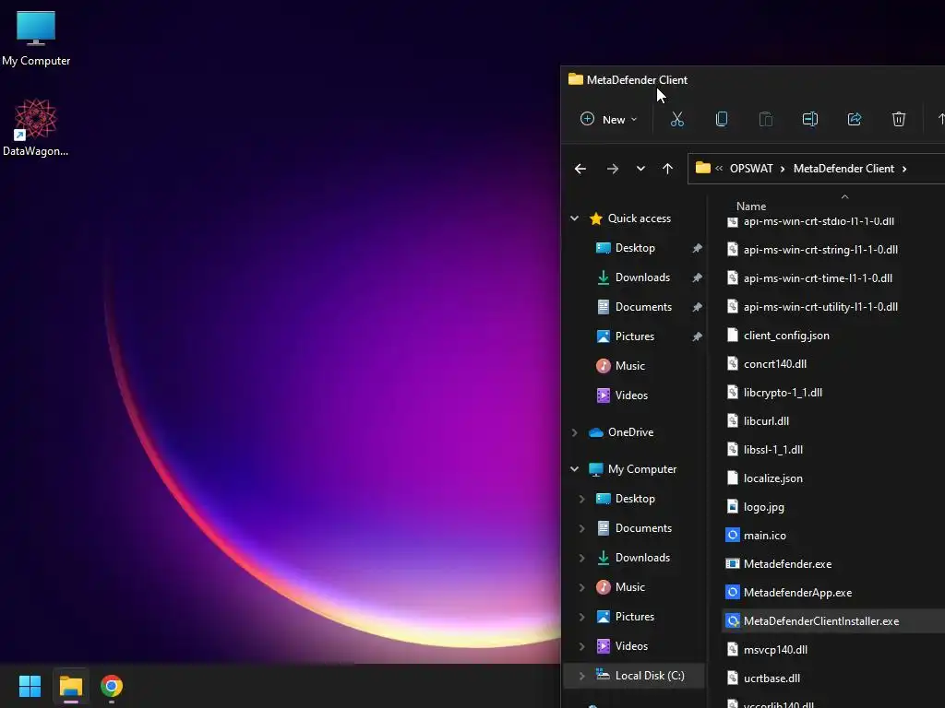945x708 pixels.
Task: Select Pictures in Quick access
Action: point(634,336)
